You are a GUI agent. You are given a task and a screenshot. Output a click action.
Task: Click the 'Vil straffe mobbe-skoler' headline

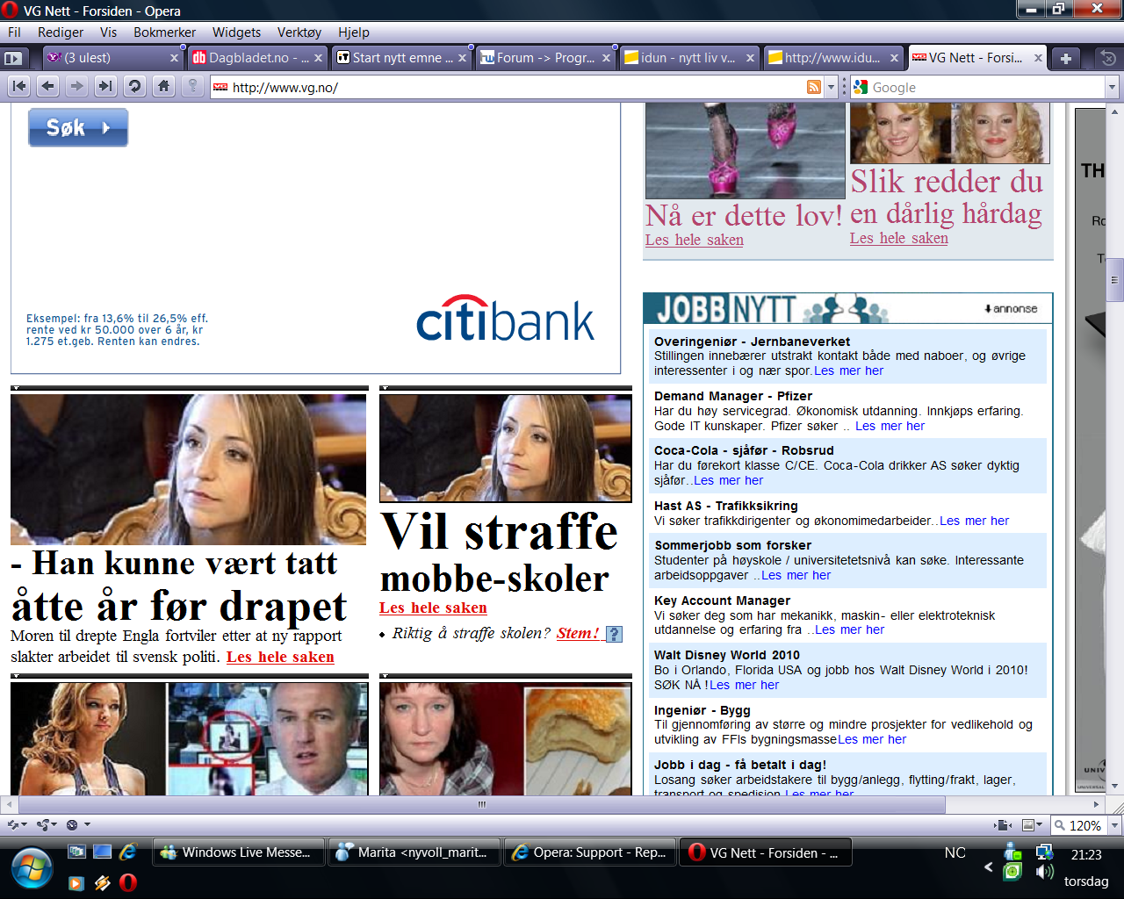tap(499, 554)
